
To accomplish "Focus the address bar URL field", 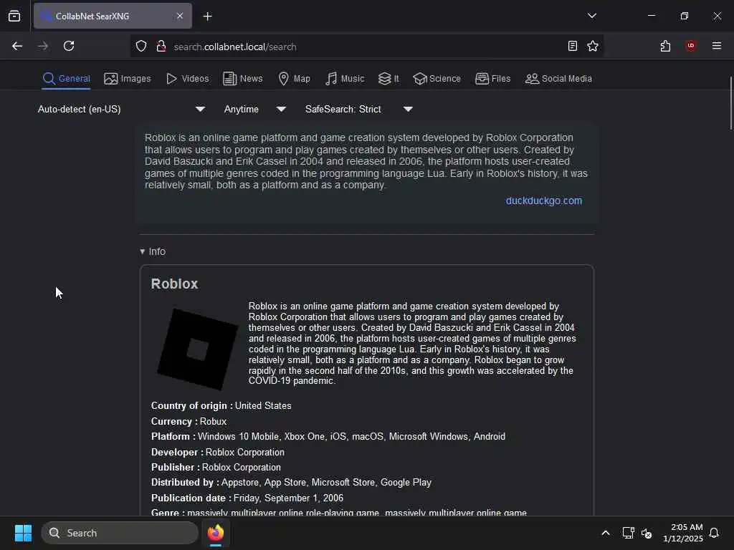I will tap(365, 47).
